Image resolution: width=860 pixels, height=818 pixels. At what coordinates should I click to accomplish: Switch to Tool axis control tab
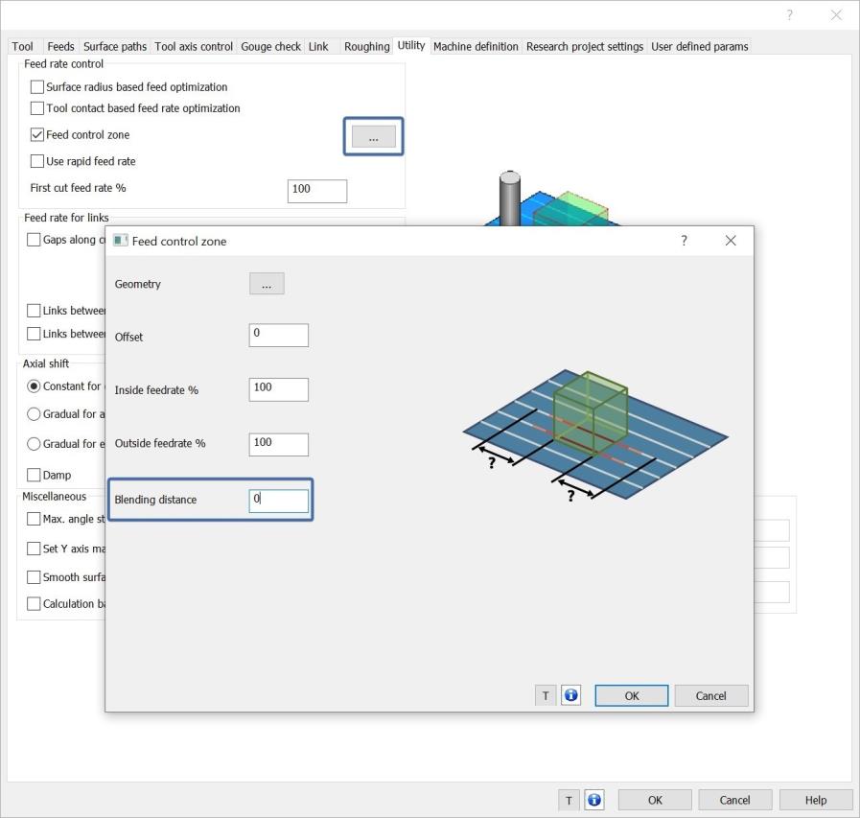point(194,47)
